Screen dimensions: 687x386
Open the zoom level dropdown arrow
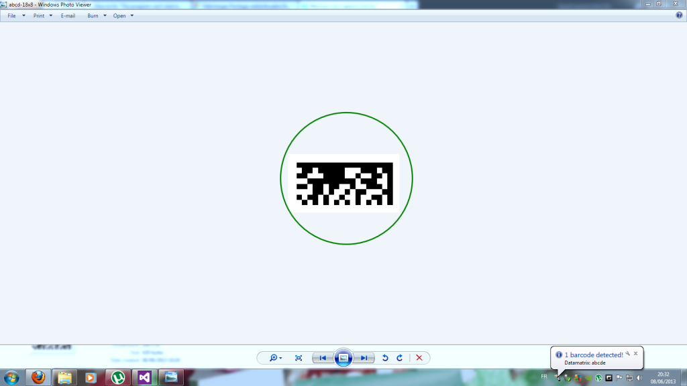click(280, 358)
